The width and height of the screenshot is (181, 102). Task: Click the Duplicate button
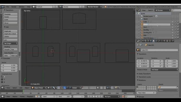(x=10, y=31)
